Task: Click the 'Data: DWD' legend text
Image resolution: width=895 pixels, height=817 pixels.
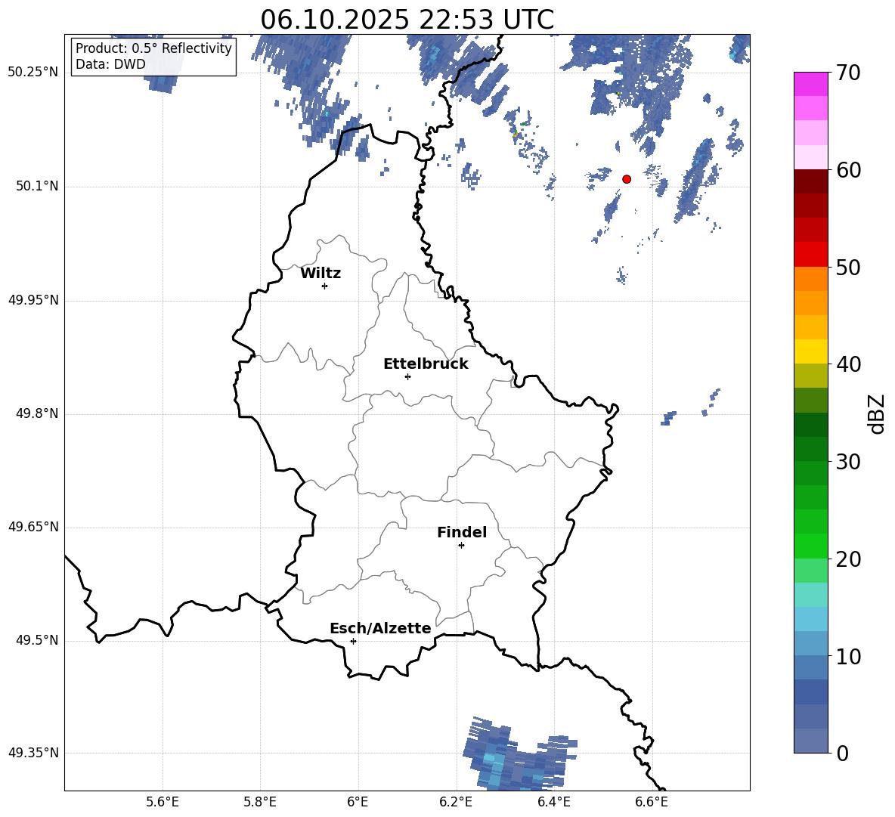Action: (x=110, y=64)
